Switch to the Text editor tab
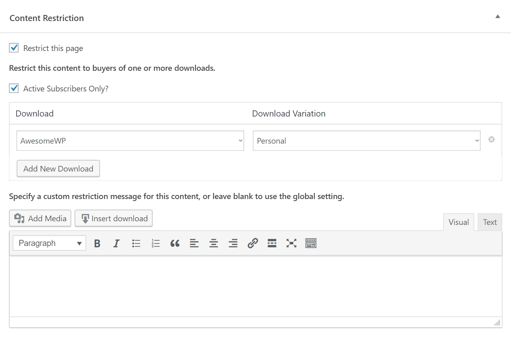 tap(489, 222)
